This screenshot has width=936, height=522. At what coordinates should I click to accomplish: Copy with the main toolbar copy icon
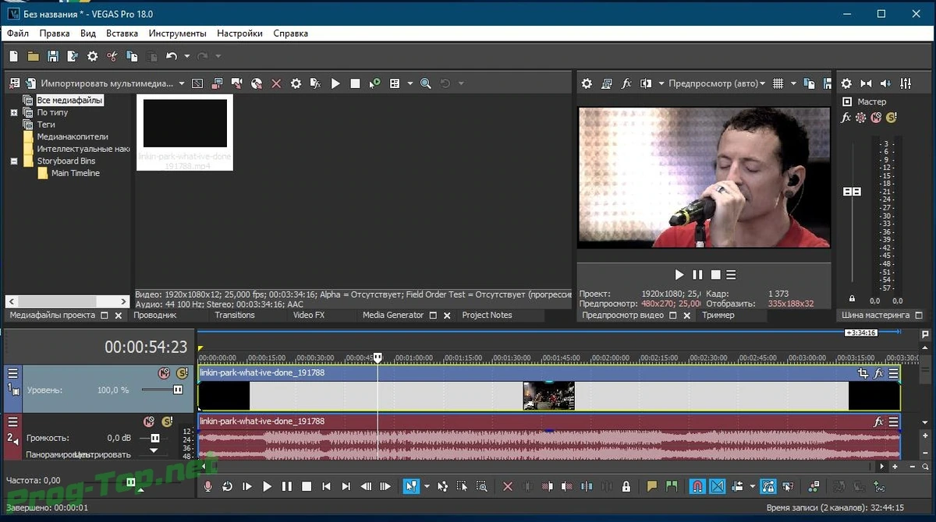(x=132, y=56)
